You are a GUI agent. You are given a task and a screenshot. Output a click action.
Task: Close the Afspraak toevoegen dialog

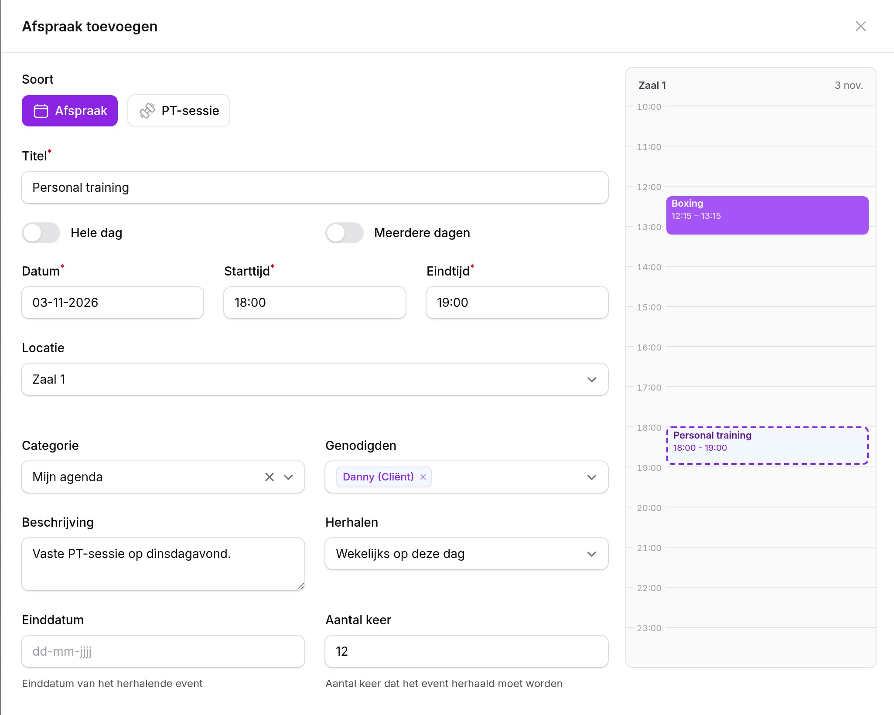(860, 26)
